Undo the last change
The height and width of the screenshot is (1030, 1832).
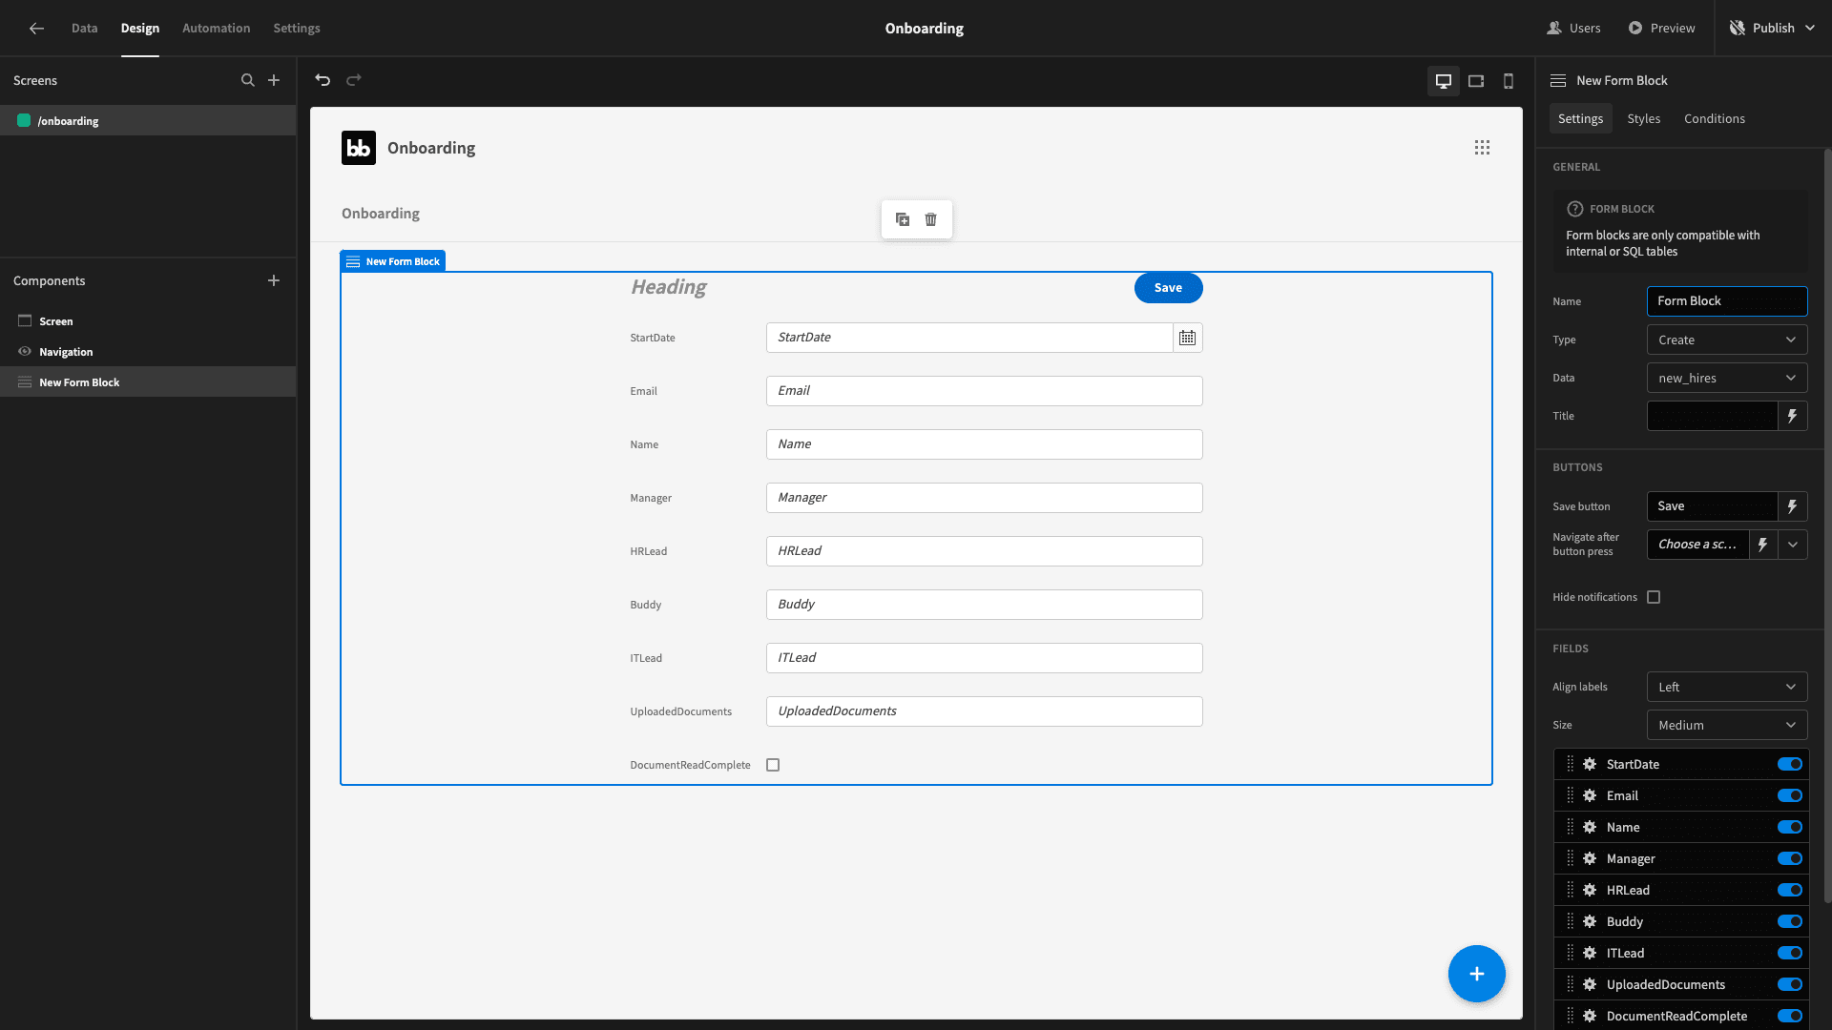[x=323, y=80]
